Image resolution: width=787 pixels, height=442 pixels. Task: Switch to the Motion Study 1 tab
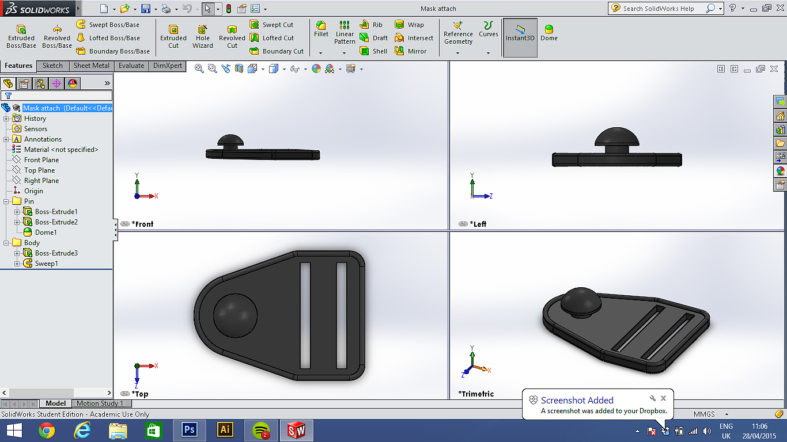(x=100, y=403)
